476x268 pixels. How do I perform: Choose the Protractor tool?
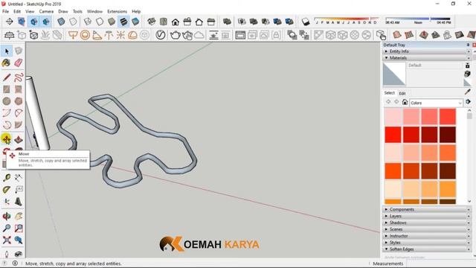click(x=7, y=190)
